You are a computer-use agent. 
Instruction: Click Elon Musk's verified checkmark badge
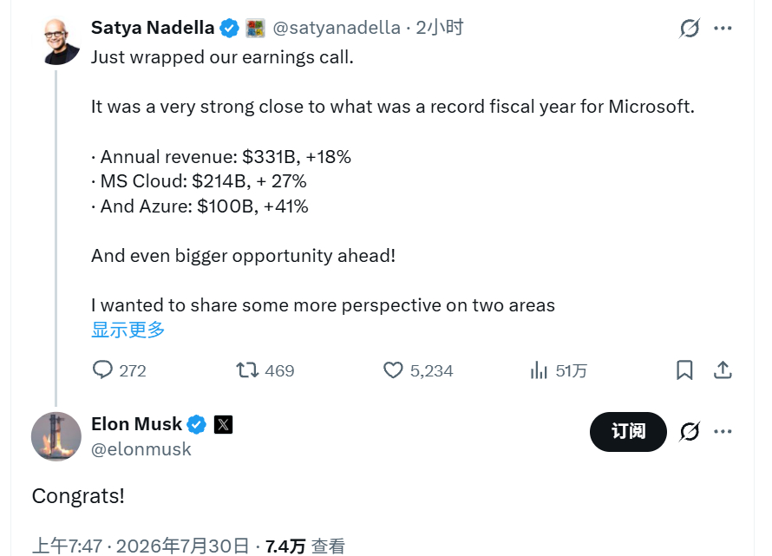pyautogui.click(x=196, y=424)
